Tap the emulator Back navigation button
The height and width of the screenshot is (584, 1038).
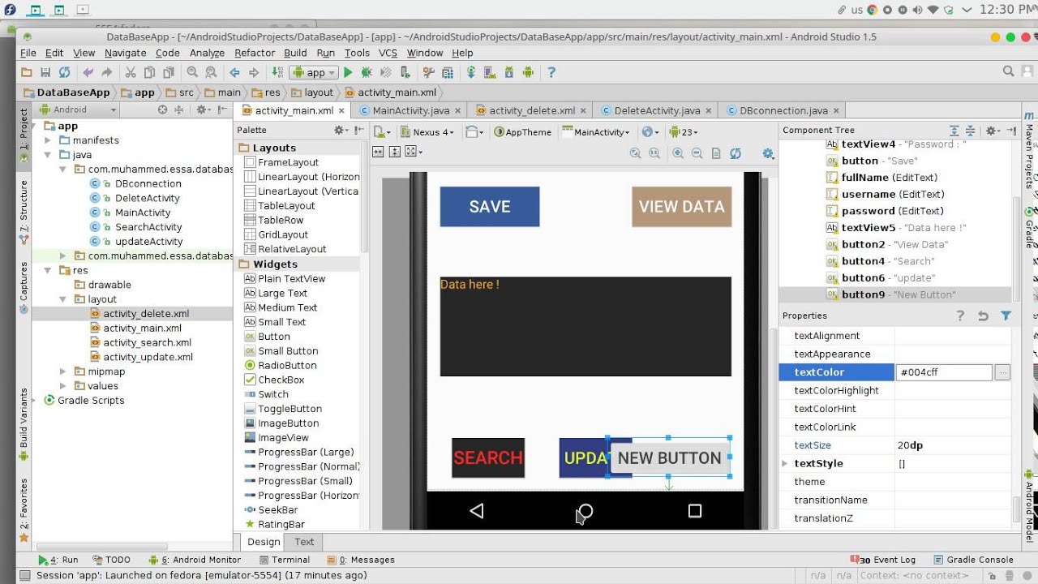click(x=477, y=510)
